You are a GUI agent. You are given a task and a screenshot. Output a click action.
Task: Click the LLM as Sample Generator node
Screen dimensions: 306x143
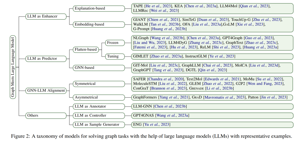coord(99,124)
